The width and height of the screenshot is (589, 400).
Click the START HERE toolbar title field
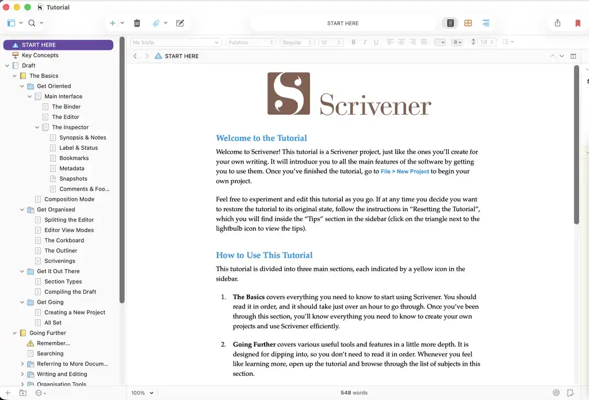point(343,24)
